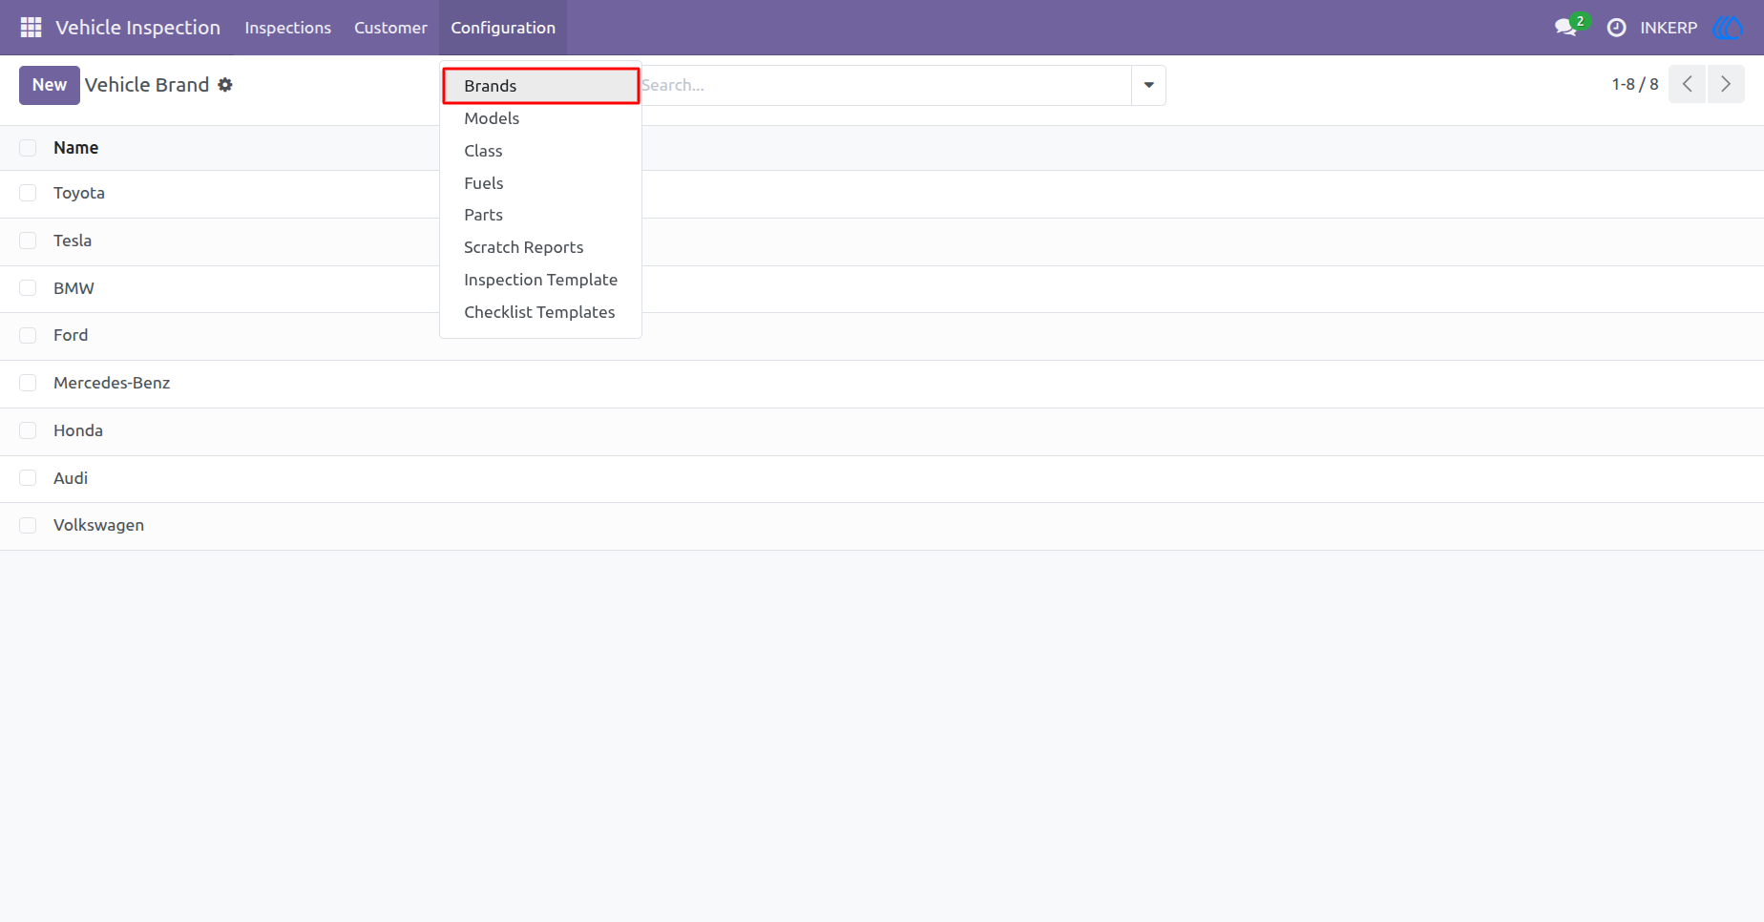
Task: Open the Customer menu
Action: 390,28
